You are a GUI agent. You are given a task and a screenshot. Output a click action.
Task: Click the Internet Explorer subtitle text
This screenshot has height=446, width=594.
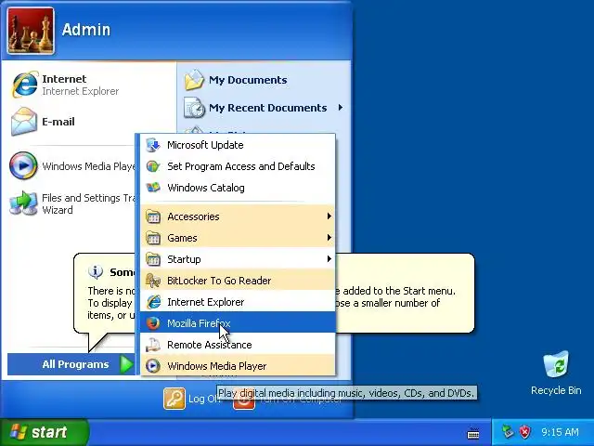coord(81,91)
